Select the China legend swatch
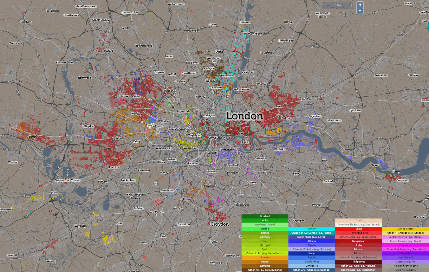Image resolution: width=429 pixels, height=272 pixels. [359, 229]
